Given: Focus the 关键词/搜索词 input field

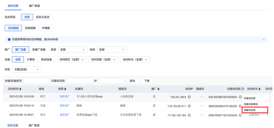Looking at the screenshot, I should click(36, 81).
